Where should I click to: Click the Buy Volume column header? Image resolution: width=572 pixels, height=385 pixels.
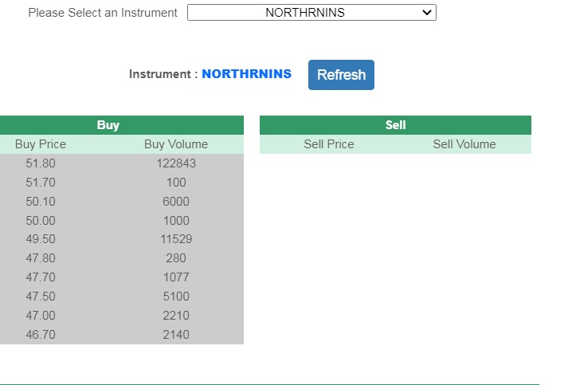(x=176, y=144)
